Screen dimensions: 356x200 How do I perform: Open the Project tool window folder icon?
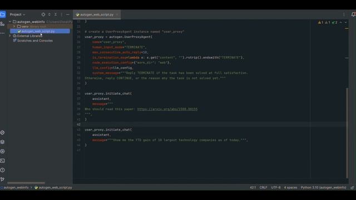coord(2,14)
